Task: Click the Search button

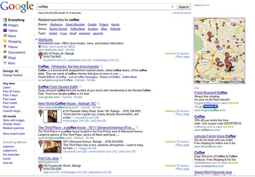Action: pyautogui.click(x=184, y=7)
